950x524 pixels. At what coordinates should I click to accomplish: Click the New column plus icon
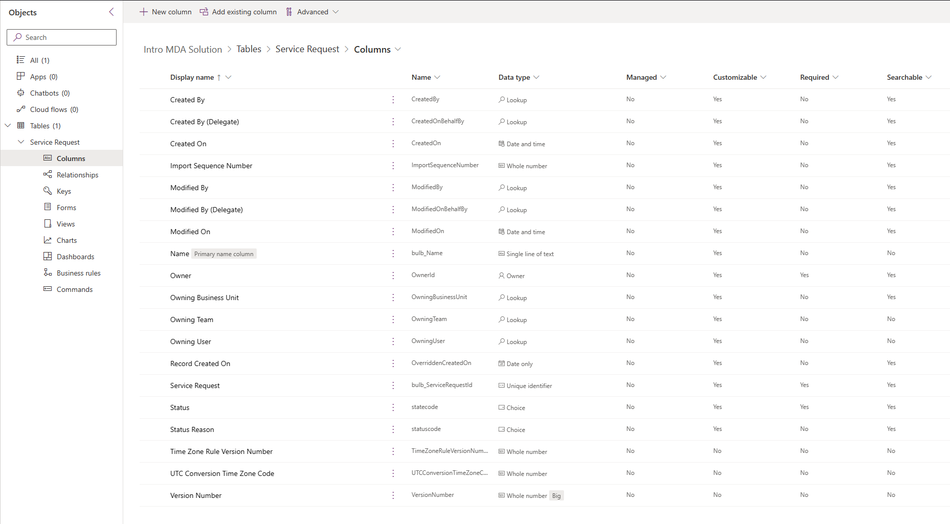coord(144,12)
